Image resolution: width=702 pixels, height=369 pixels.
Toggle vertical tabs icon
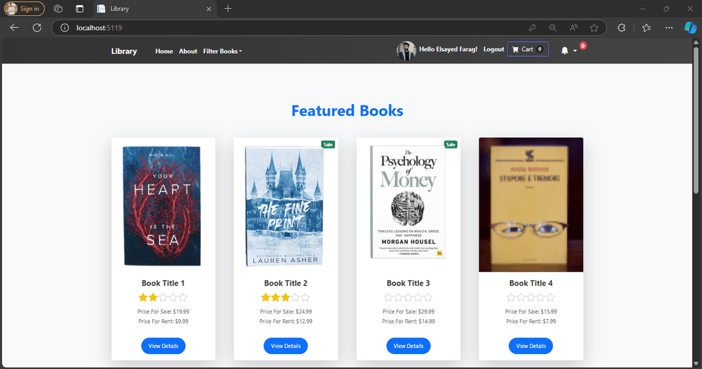[x=80, y=8]
